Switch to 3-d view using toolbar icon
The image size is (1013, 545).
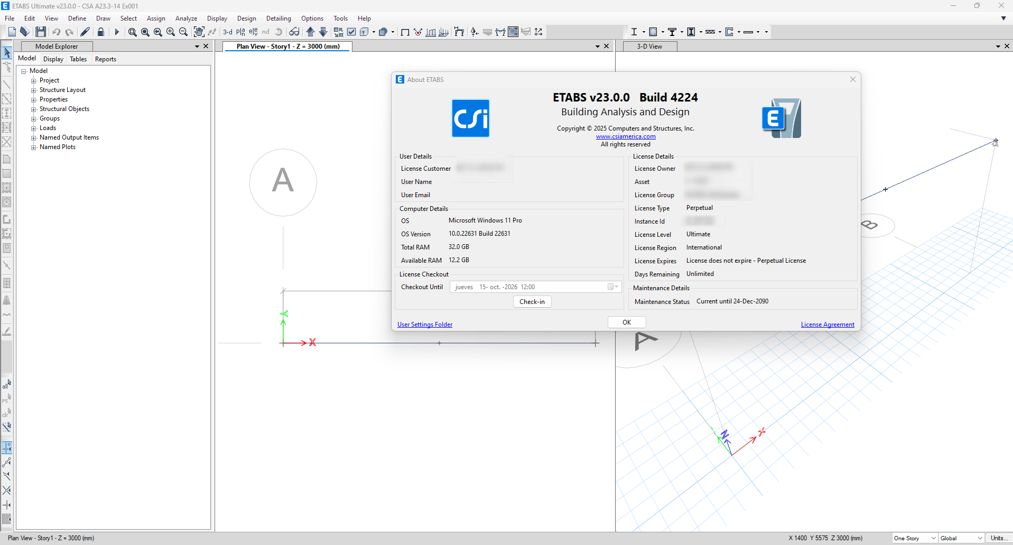tap(228, 32)
